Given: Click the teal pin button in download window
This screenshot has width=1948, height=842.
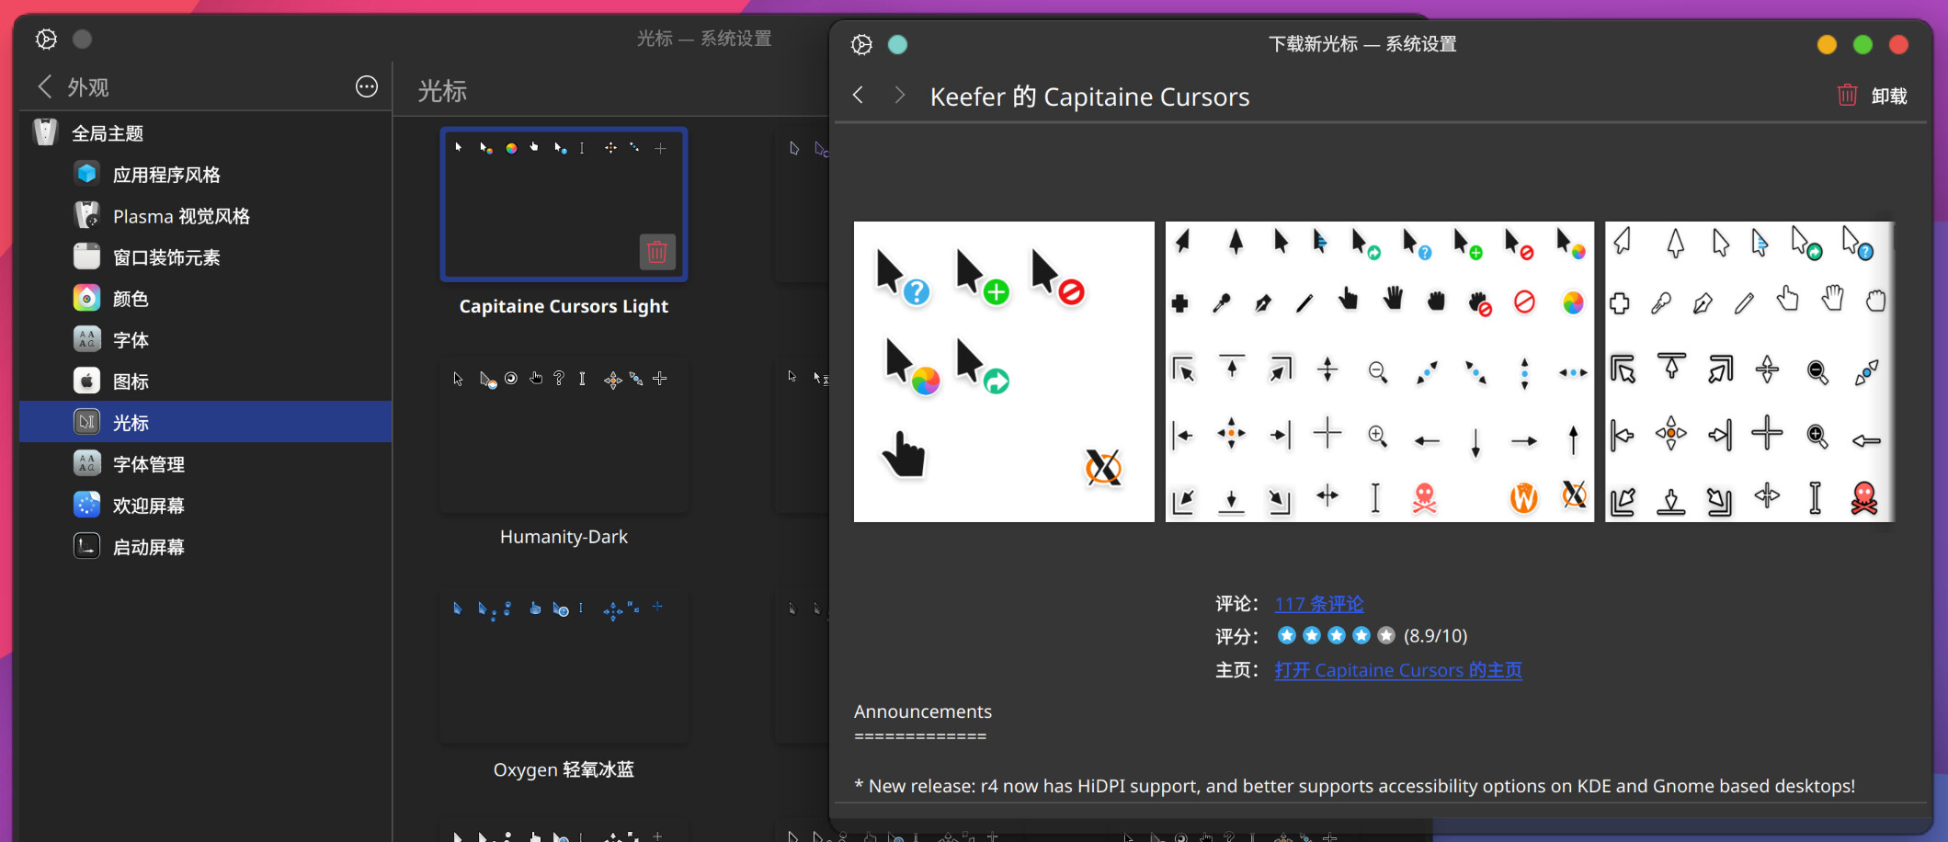Looking at the screenshot, I should 898,44.
